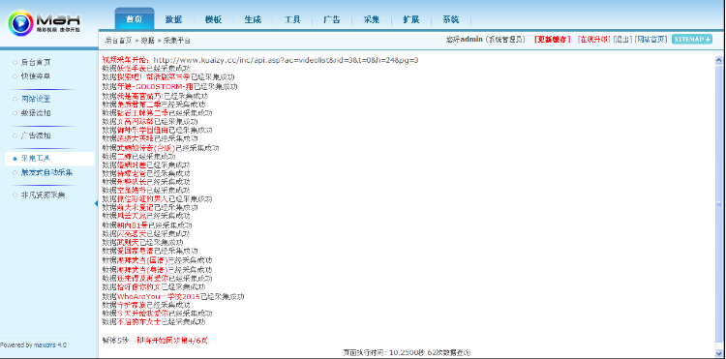Click the collection URL starting with http://www.kuaizy.cc

click(286, 60)
